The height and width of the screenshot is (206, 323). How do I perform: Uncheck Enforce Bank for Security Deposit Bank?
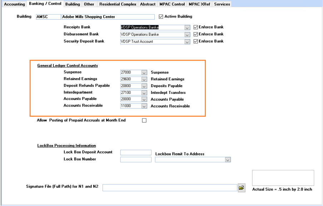196,41
